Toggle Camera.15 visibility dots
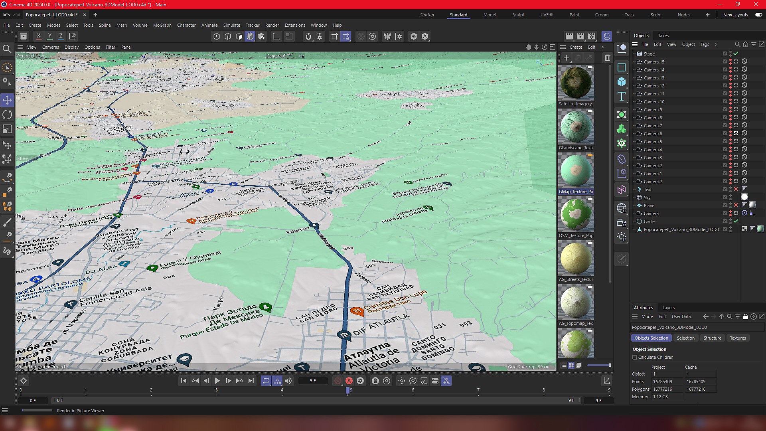The image size is (766, 431). pos(730,62)
